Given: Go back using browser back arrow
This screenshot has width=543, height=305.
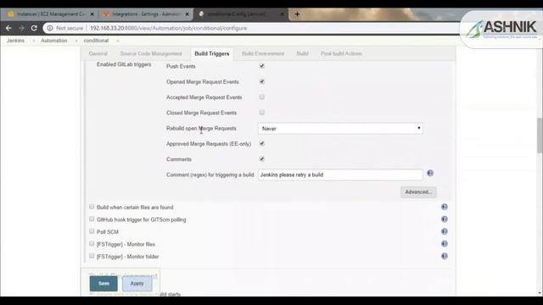Looking at the screenshot, I should [x=8, y=28].
